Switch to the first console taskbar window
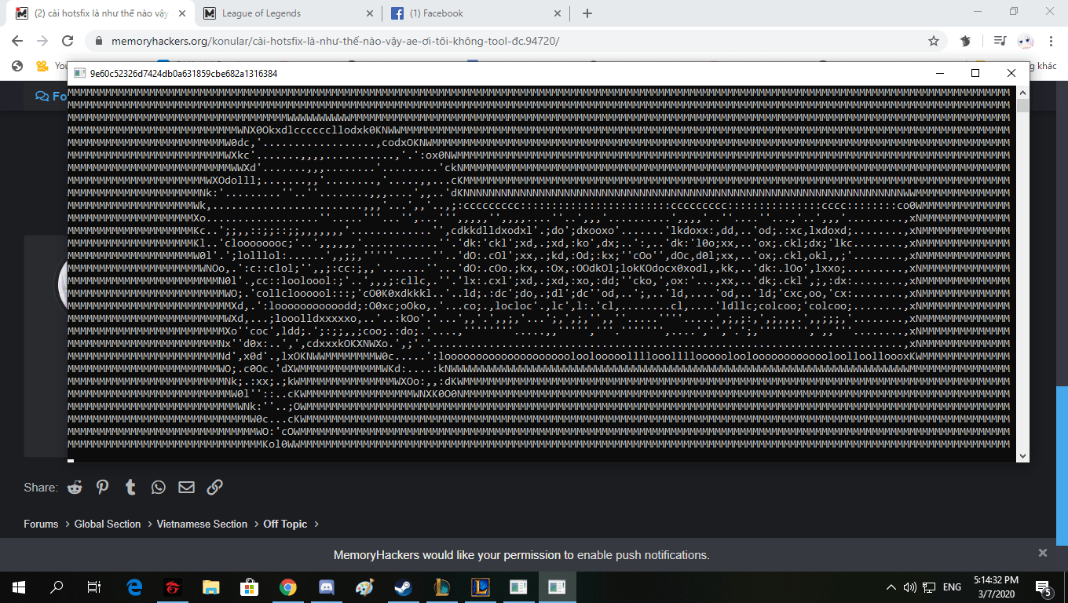 point(518,587)
